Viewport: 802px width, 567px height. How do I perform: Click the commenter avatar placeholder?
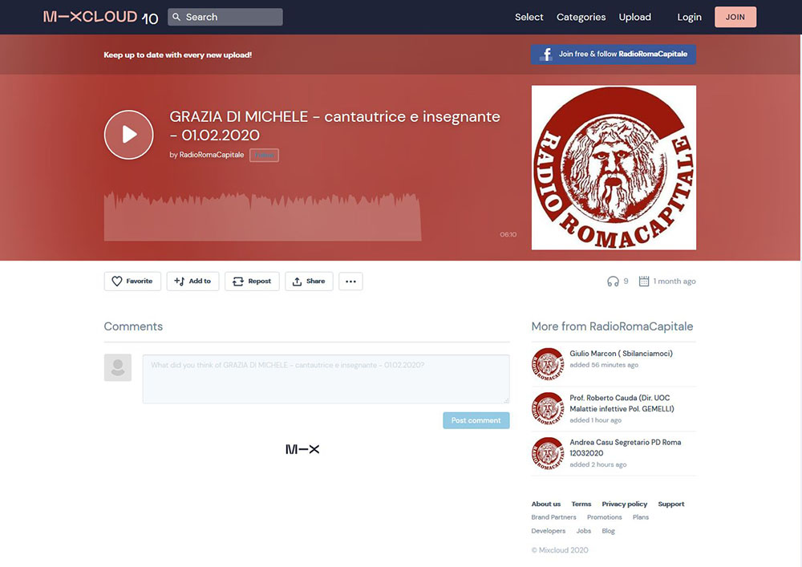point(118,367)
